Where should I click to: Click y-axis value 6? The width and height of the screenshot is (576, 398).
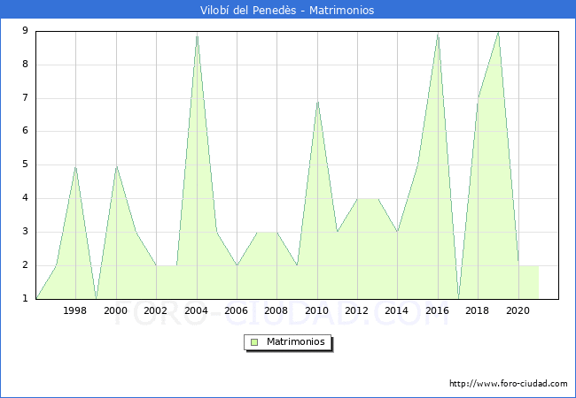pos(25,131)
